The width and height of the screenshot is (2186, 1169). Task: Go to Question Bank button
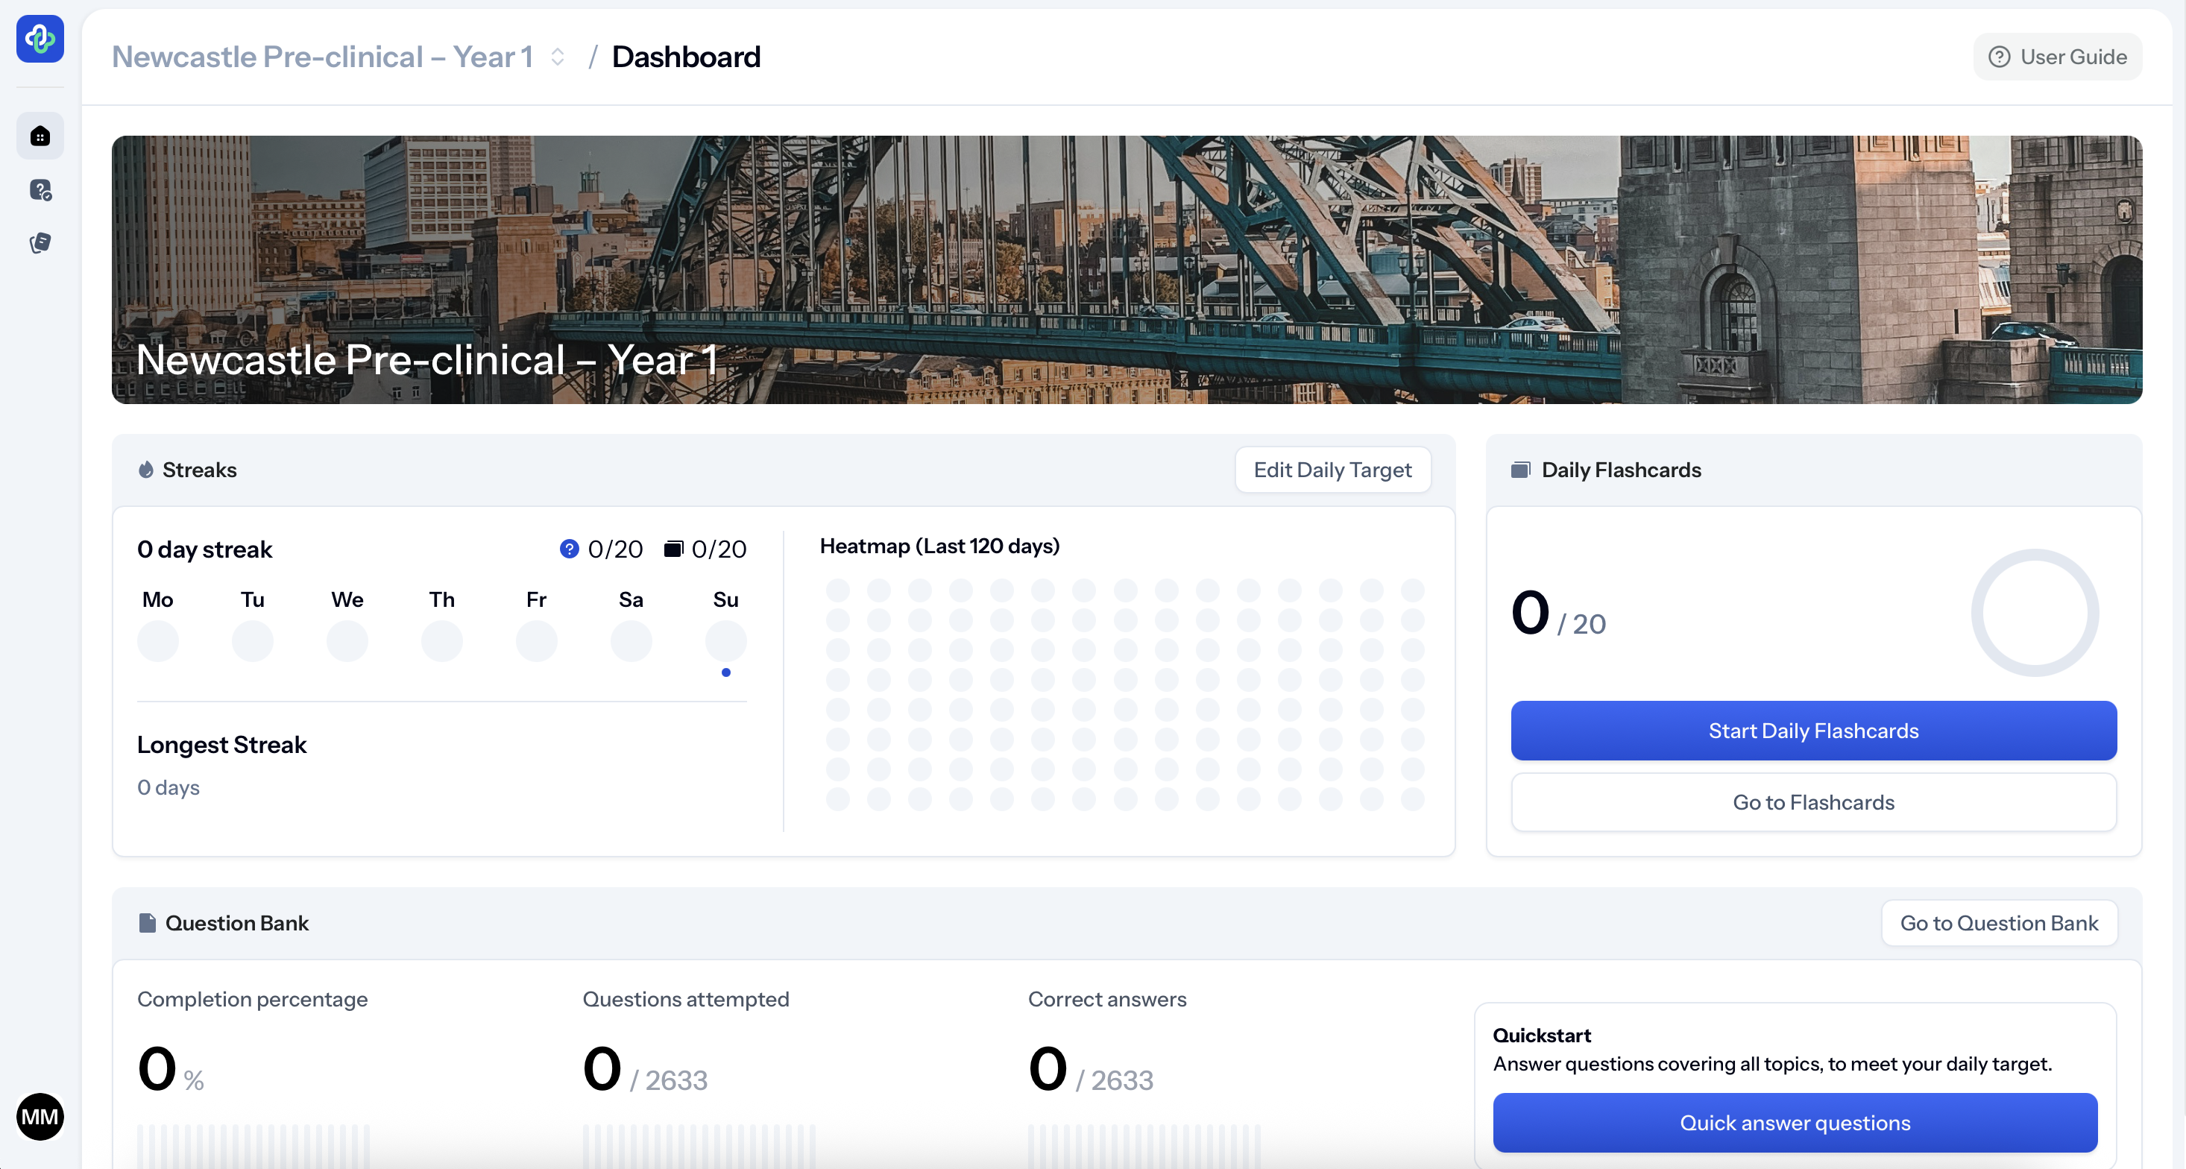(x=1998, y=923)
